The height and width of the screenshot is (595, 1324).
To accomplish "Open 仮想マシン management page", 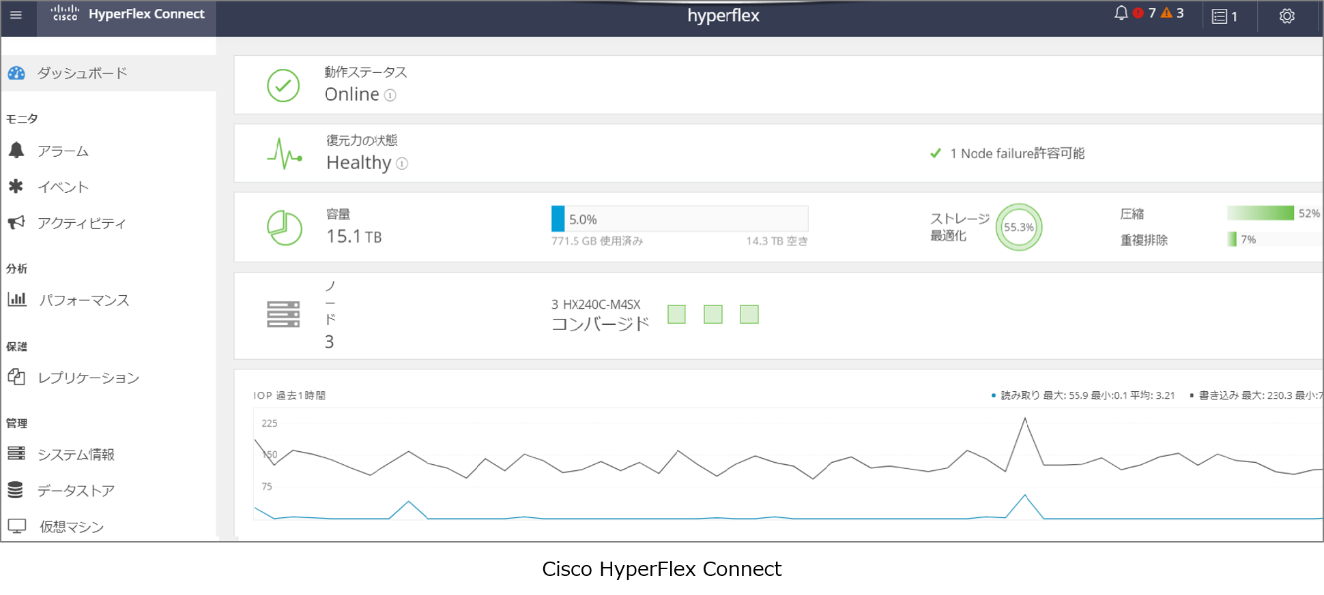I will 72,527.
